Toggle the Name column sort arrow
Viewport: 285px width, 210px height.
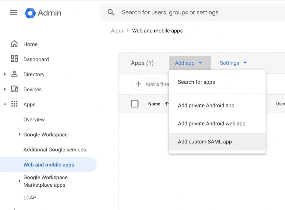[166, 104]
